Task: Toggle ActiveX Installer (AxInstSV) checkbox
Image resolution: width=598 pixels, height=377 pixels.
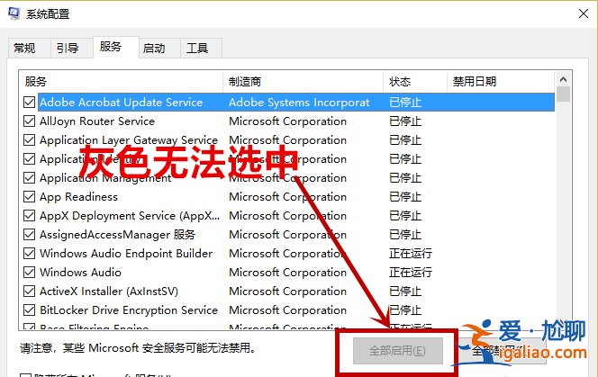Action: click(30, 292)
